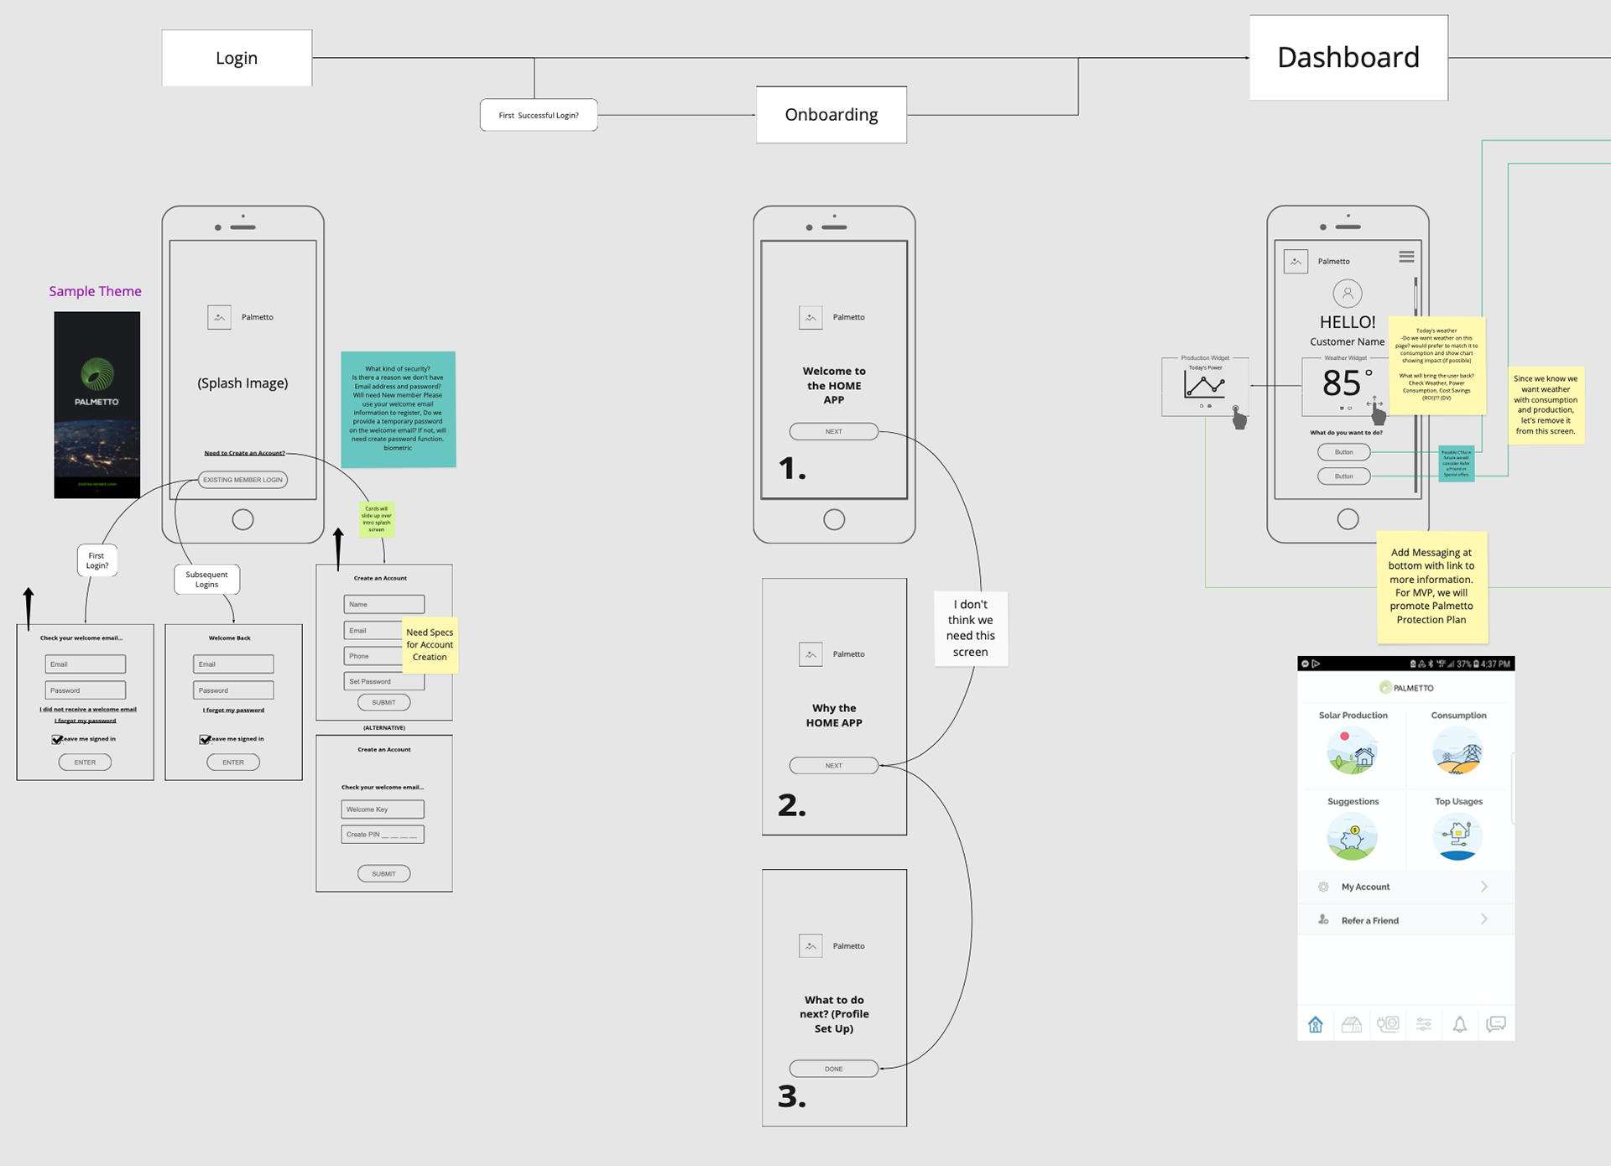Open the hamburger menu on Dashboard phone
Screen dimensions: 1611x1166
1406,258
